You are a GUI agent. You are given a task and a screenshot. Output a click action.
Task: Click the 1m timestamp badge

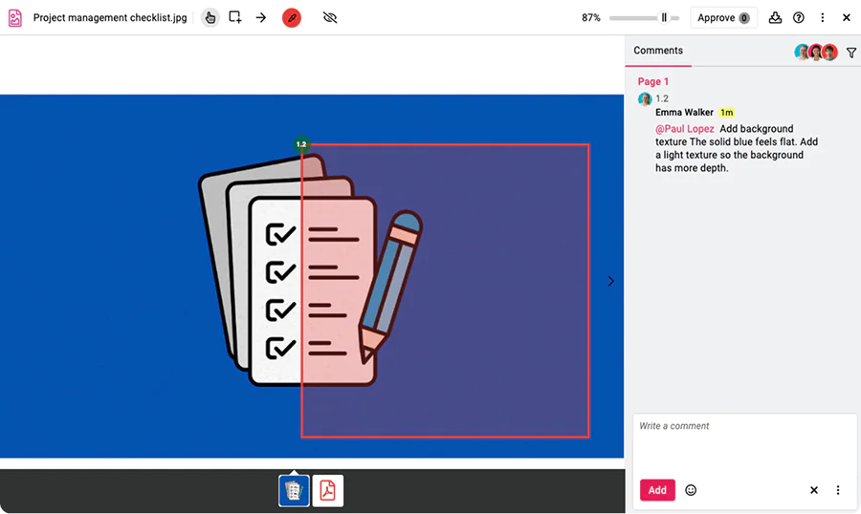tap(726, 112)
